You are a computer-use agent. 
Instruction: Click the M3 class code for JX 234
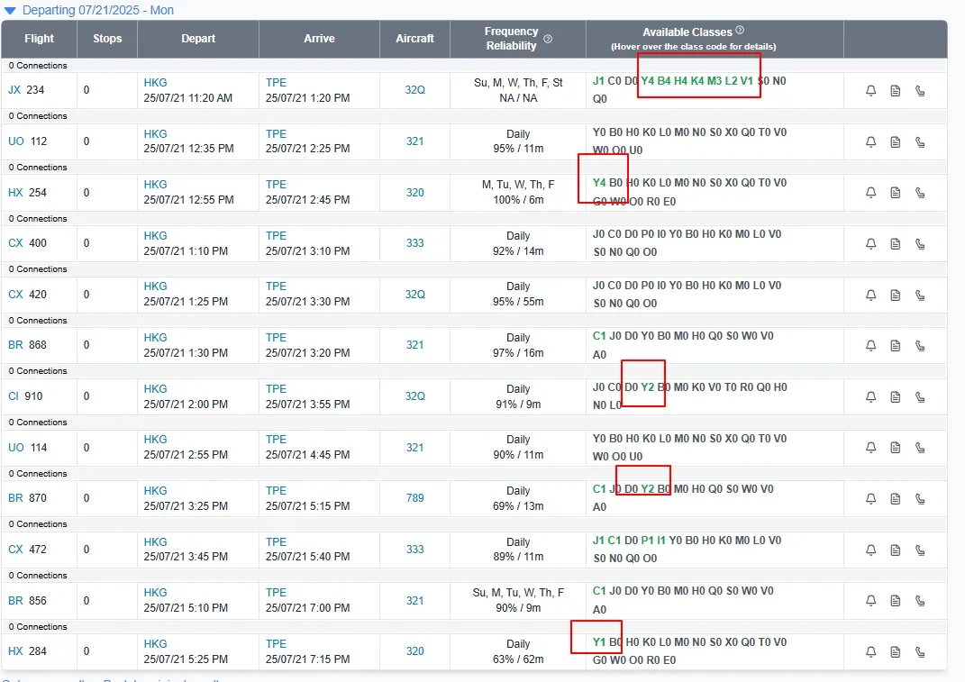pyautogui.click(x=714, y=81)
